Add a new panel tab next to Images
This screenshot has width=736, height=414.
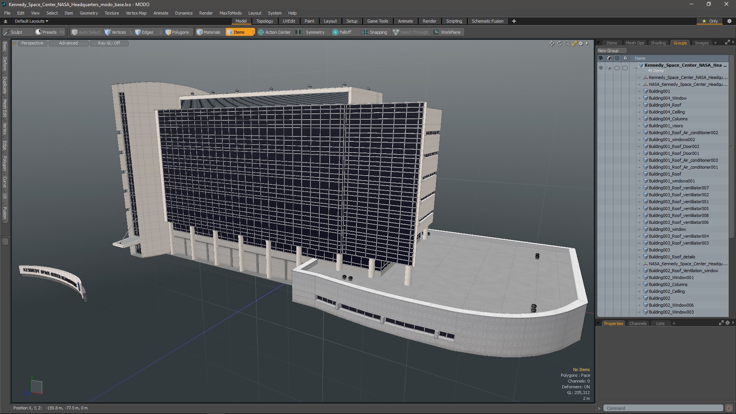coord(715,43)
